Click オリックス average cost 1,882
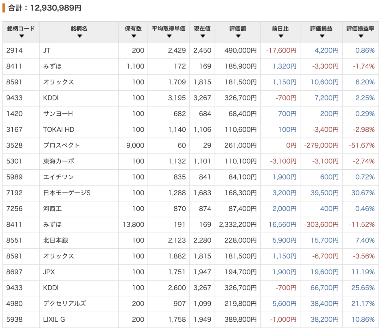 177,256
